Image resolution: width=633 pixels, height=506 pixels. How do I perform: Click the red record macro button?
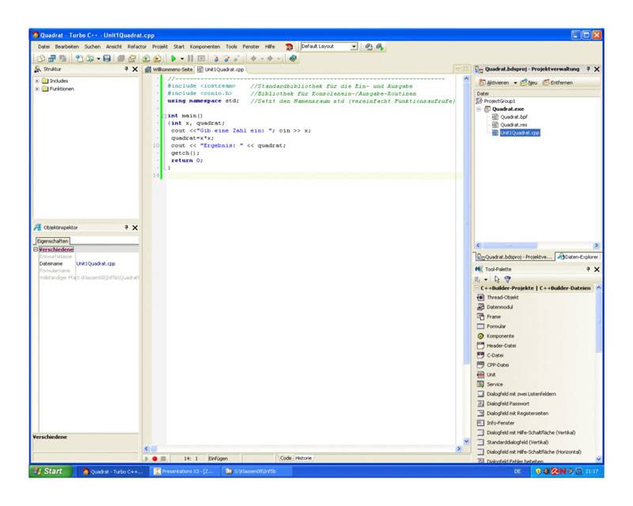(x=154, y=459)
